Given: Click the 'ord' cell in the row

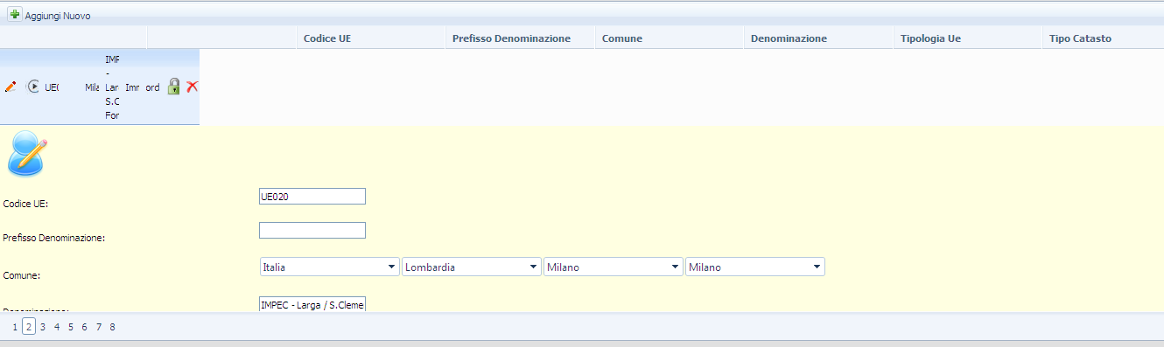Looking at the screenshot, I should (152, 87).
